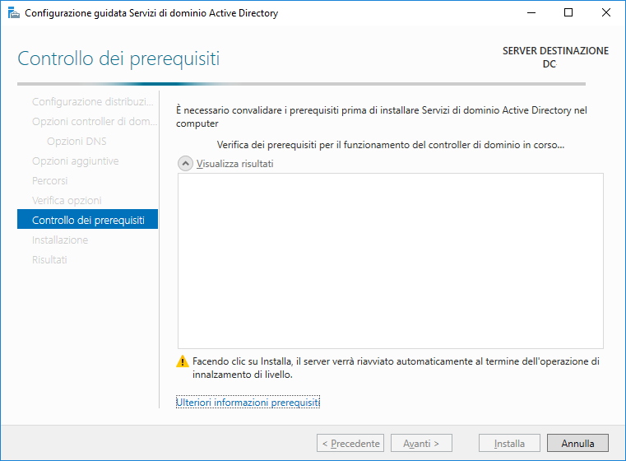The width and height of the screenshot is (626, 461).
Task: Click the restart warning message text
Action: 396,368
